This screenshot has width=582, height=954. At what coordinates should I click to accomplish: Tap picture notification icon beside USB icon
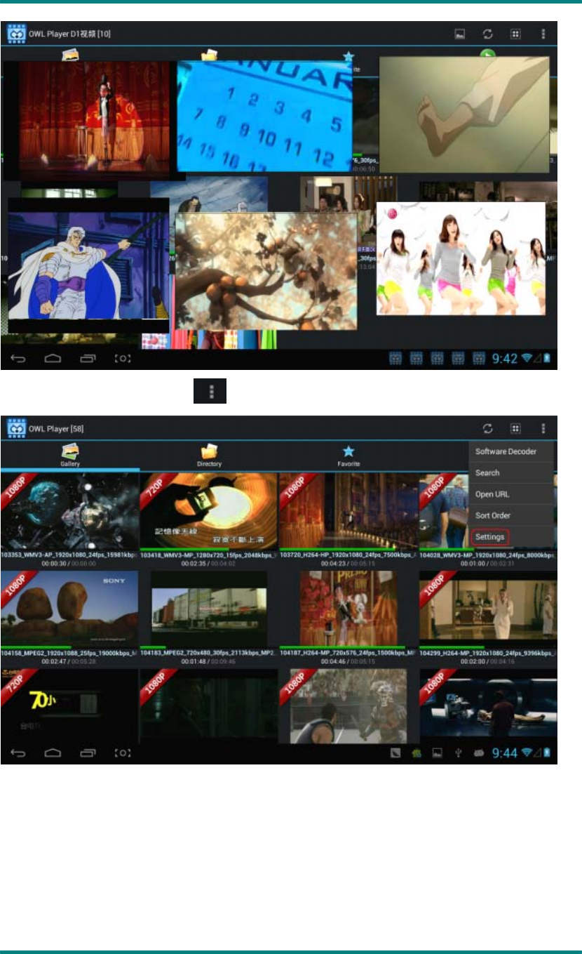point(437,753)
